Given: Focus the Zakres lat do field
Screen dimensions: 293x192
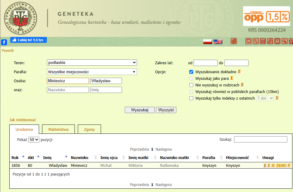Looking at the screenshot, I should [x=237, y=63].
